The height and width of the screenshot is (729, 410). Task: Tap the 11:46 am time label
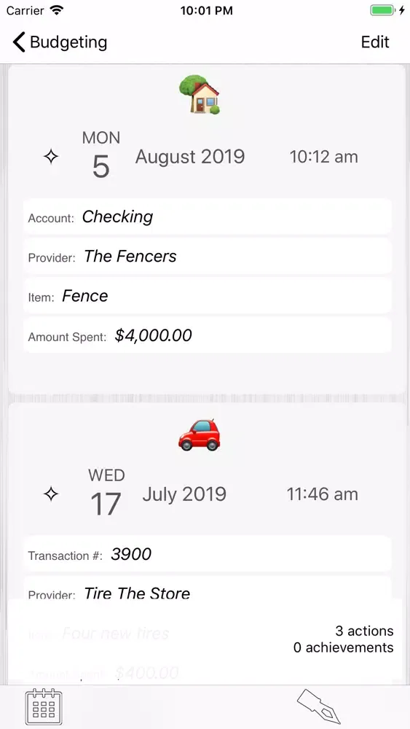(x=322, y=494)
